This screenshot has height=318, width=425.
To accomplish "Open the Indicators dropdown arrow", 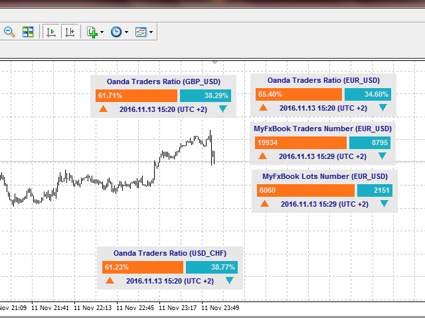I will 102,32.
